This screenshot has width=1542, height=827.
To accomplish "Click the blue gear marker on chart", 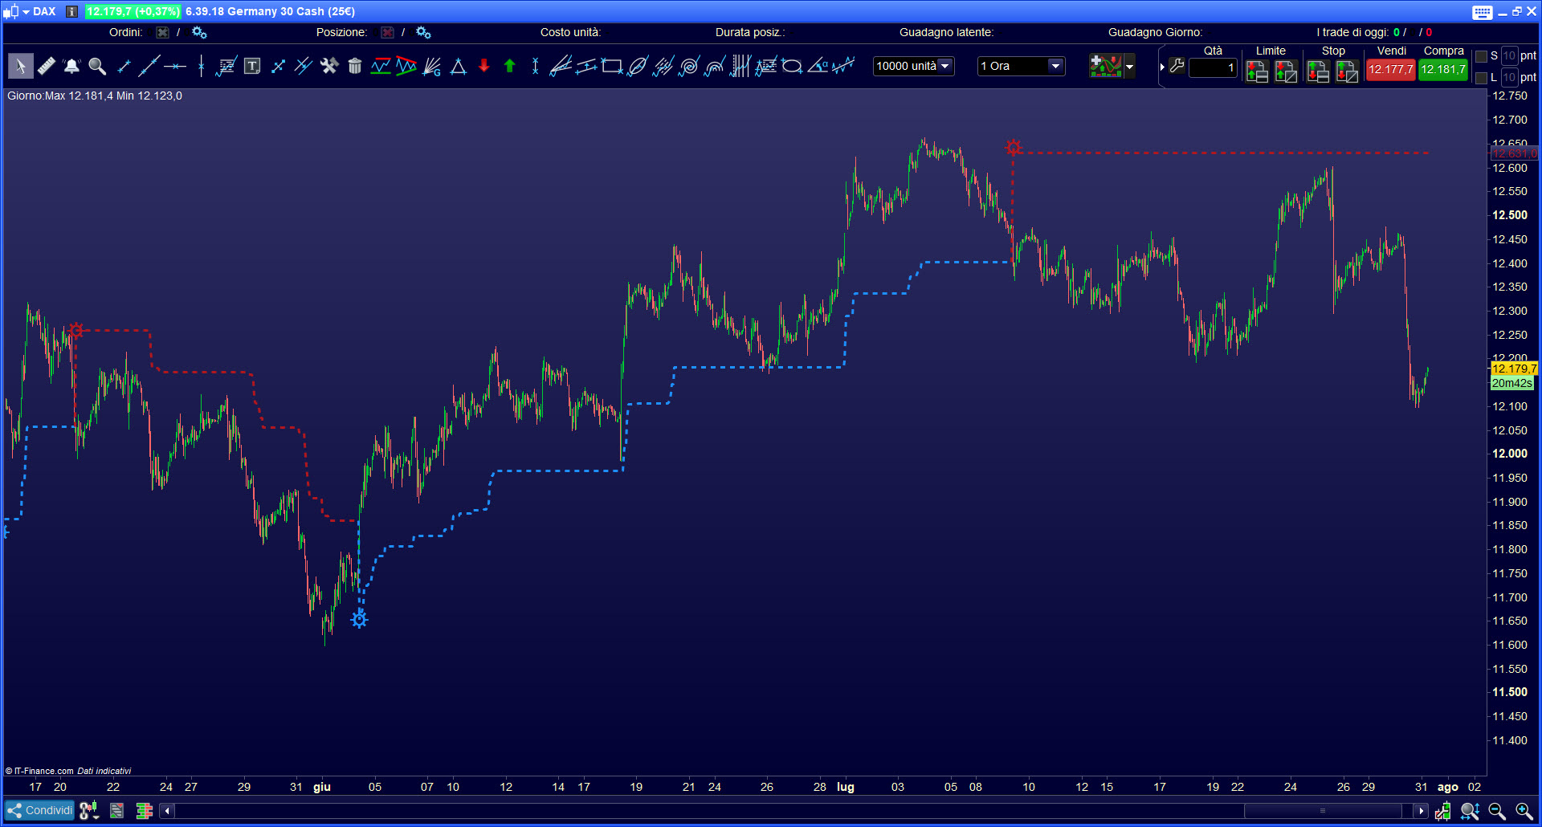I will (x=359, y=619).
